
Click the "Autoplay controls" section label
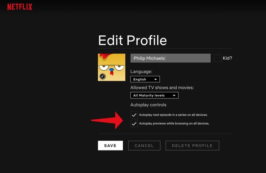[148, 105]
